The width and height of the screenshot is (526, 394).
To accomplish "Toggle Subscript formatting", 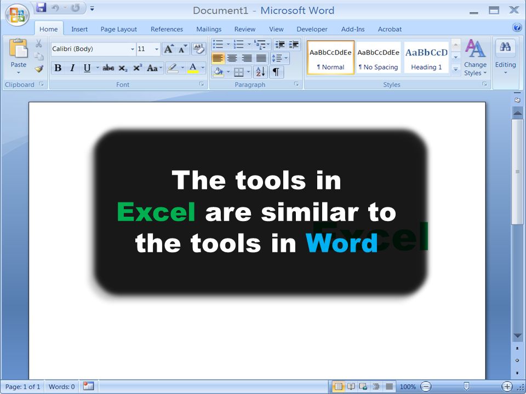I will click(x=123, y=68).
